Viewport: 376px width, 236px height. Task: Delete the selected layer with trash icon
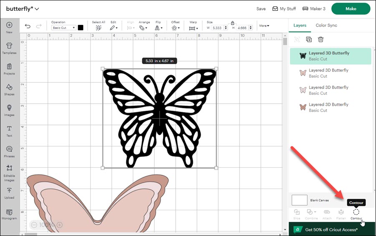click(320, 40)
